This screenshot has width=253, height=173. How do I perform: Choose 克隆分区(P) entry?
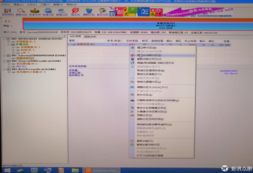(x=162, y=115)
